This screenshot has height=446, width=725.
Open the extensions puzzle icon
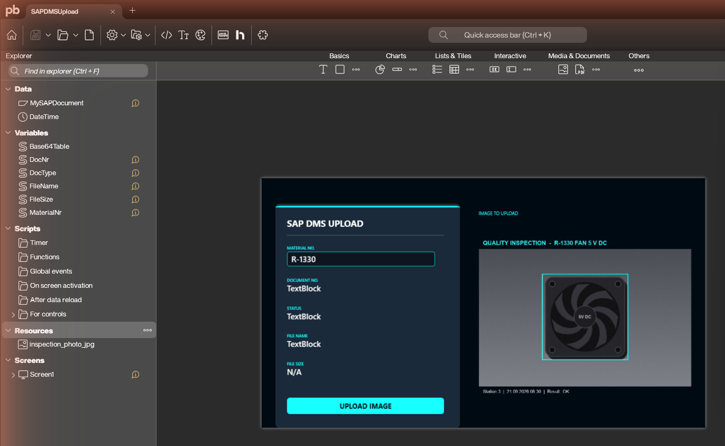click(x=263, y=35)
